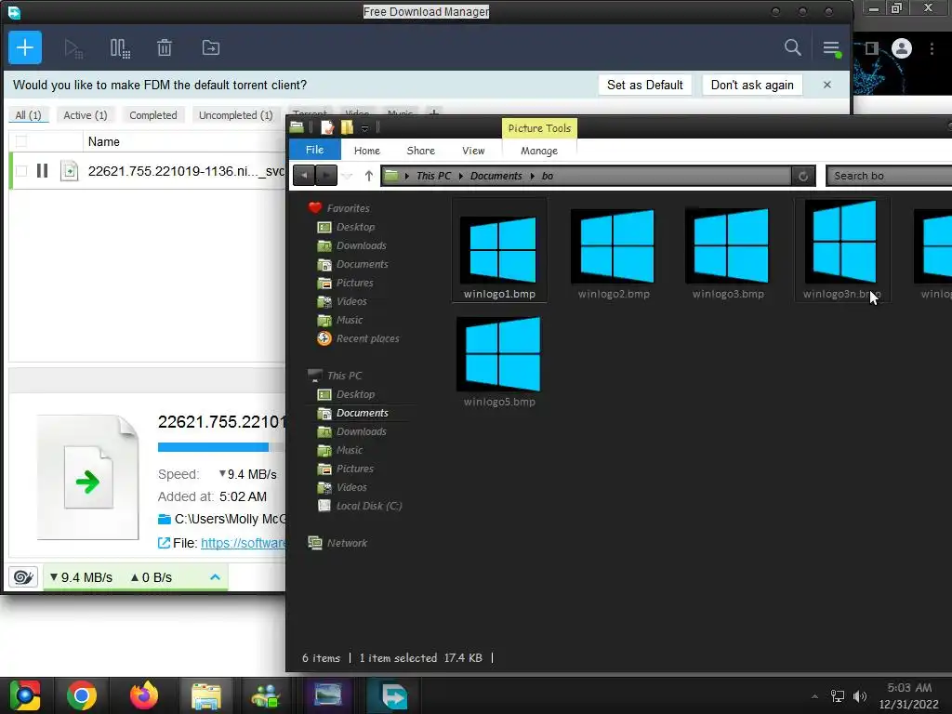Viewport: 952px width, 714px height.
Task: Switch to the Active (1) filter tab
Action: (86, 115)
